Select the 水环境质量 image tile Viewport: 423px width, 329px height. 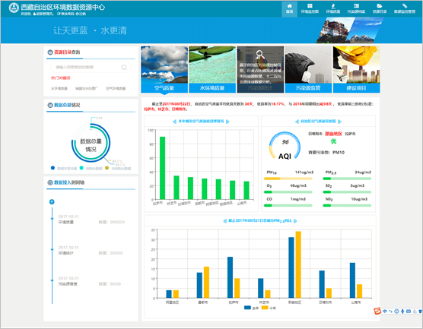point(212,69)
